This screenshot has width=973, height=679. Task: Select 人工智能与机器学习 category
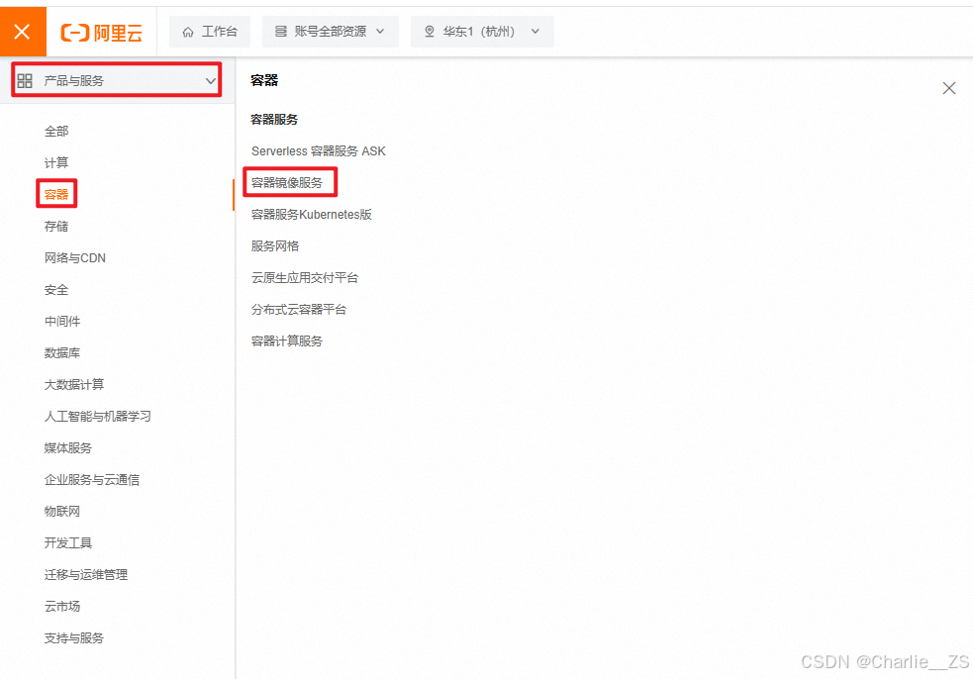coord(97,416)
